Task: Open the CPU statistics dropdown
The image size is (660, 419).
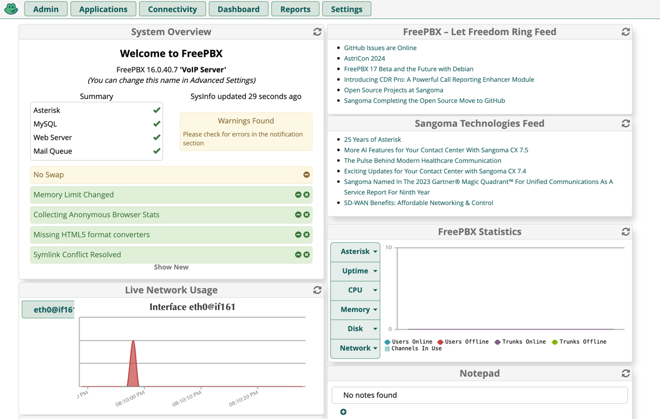Action: click(x=355, y=290)
